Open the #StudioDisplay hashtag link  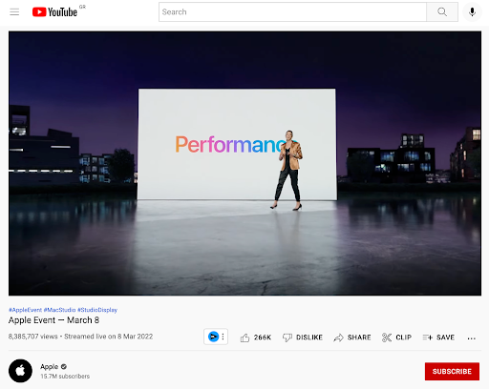(97, 310)
